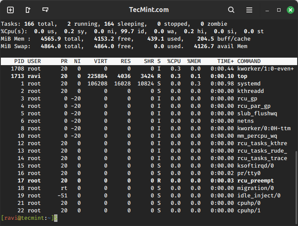Click the -51 priority value
Viewport: 298px width, 226px height.
pos(62,196)
